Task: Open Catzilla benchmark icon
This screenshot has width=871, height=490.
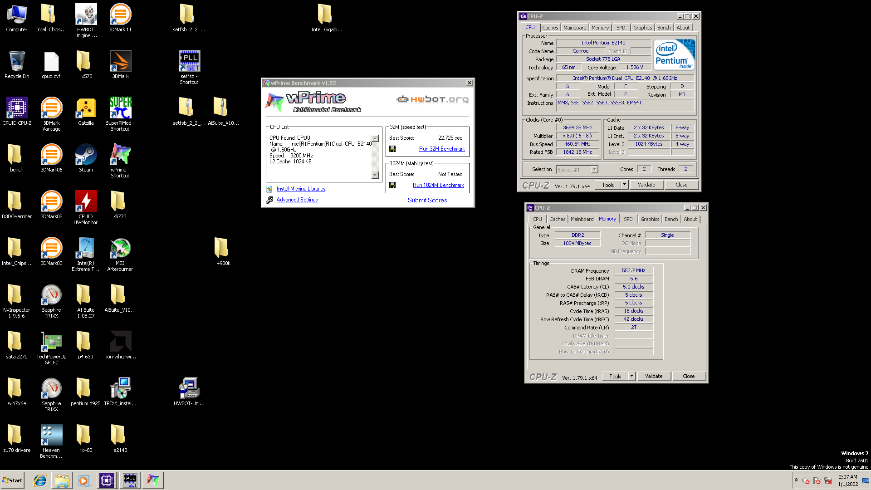Action: tap(86, 112)
